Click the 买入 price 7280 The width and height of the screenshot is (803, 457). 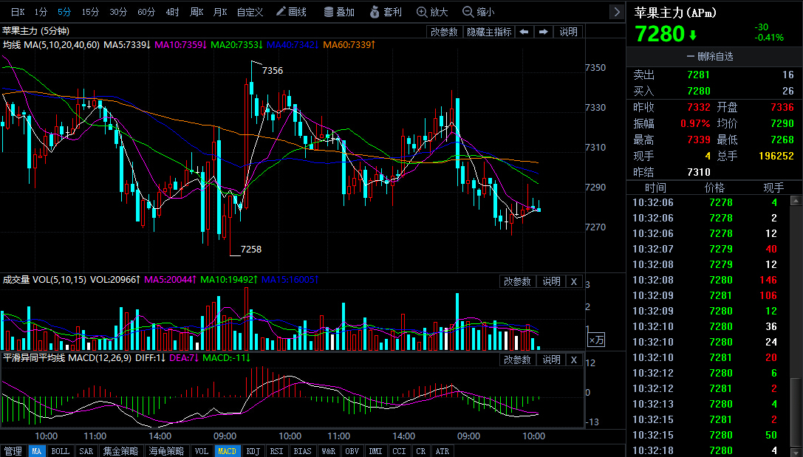699,91
